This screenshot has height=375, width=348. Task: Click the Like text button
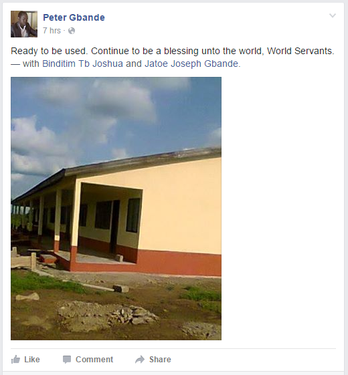[x=32, y=360]
